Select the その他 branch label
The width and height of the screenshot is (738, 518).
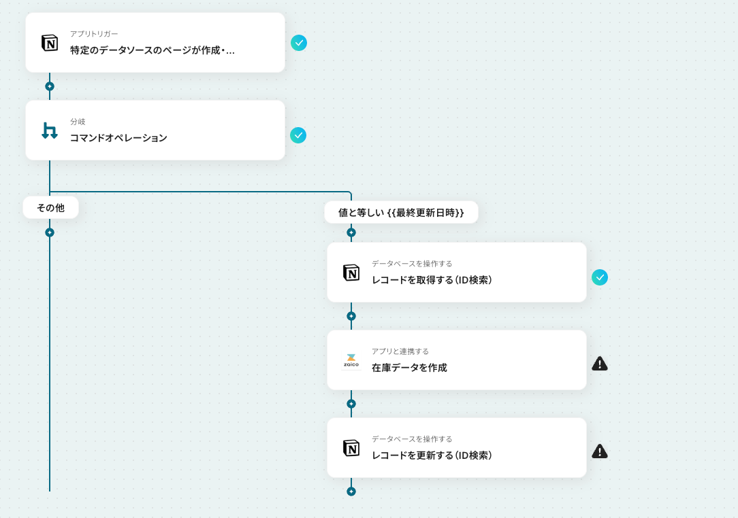pos(51,208)
